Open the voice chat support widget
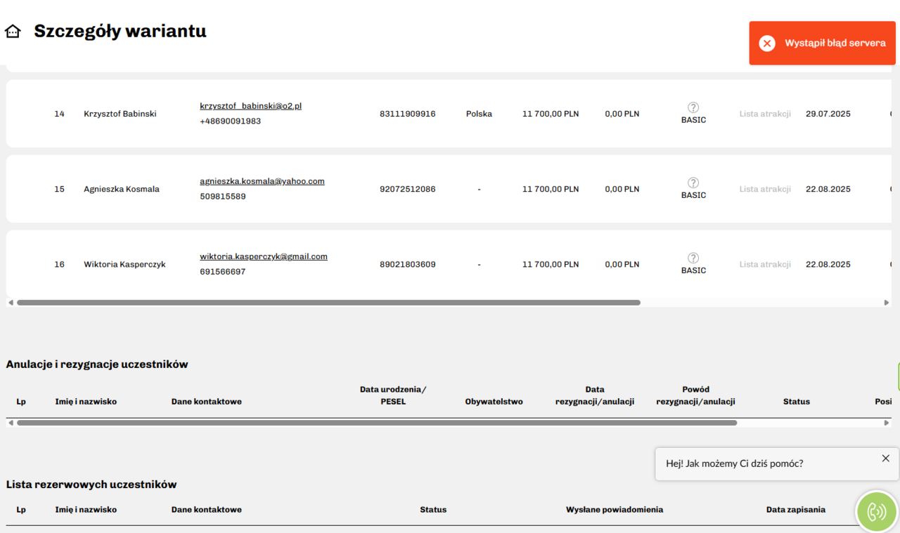This screenshot has height=533, width=900. pyautogui.click(x=876, y=511)
